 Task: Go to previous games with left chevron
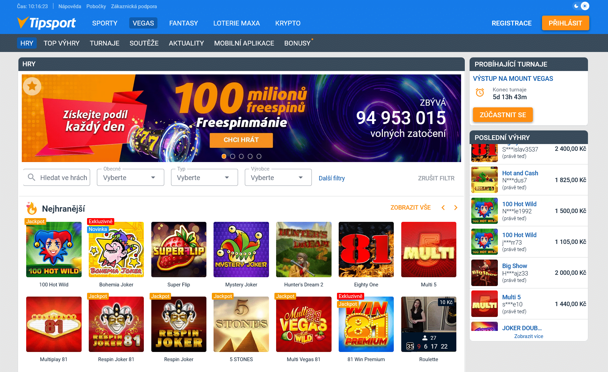pyautogui.click(x=443, y=208)
